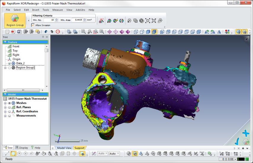Click the Tree panel horizontal scrollbar
This screenshot has height=163, width=253.
pos(23,90)
